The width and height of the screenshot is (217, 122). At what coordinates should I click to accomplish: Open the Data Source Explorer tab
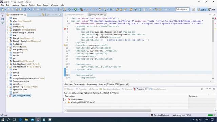pos(110,89)
